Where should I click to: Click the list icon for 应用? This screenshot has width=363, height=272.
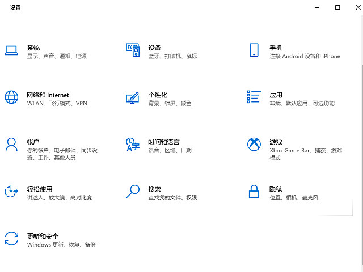(254, 97)
